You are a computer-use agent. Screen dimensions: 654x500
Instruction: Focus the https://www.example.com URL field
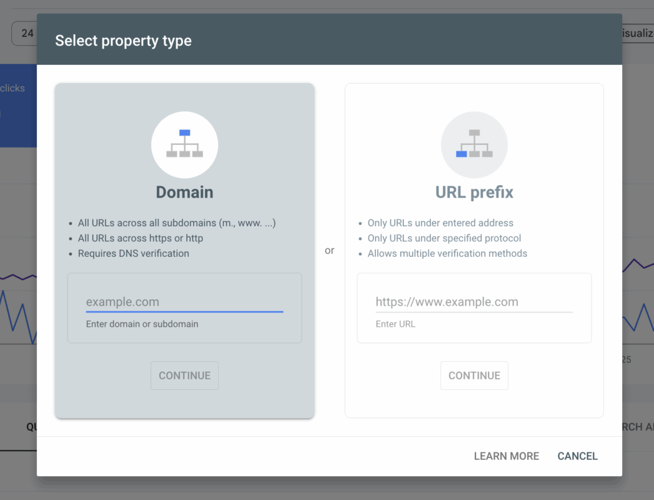(x=473, y=302)
